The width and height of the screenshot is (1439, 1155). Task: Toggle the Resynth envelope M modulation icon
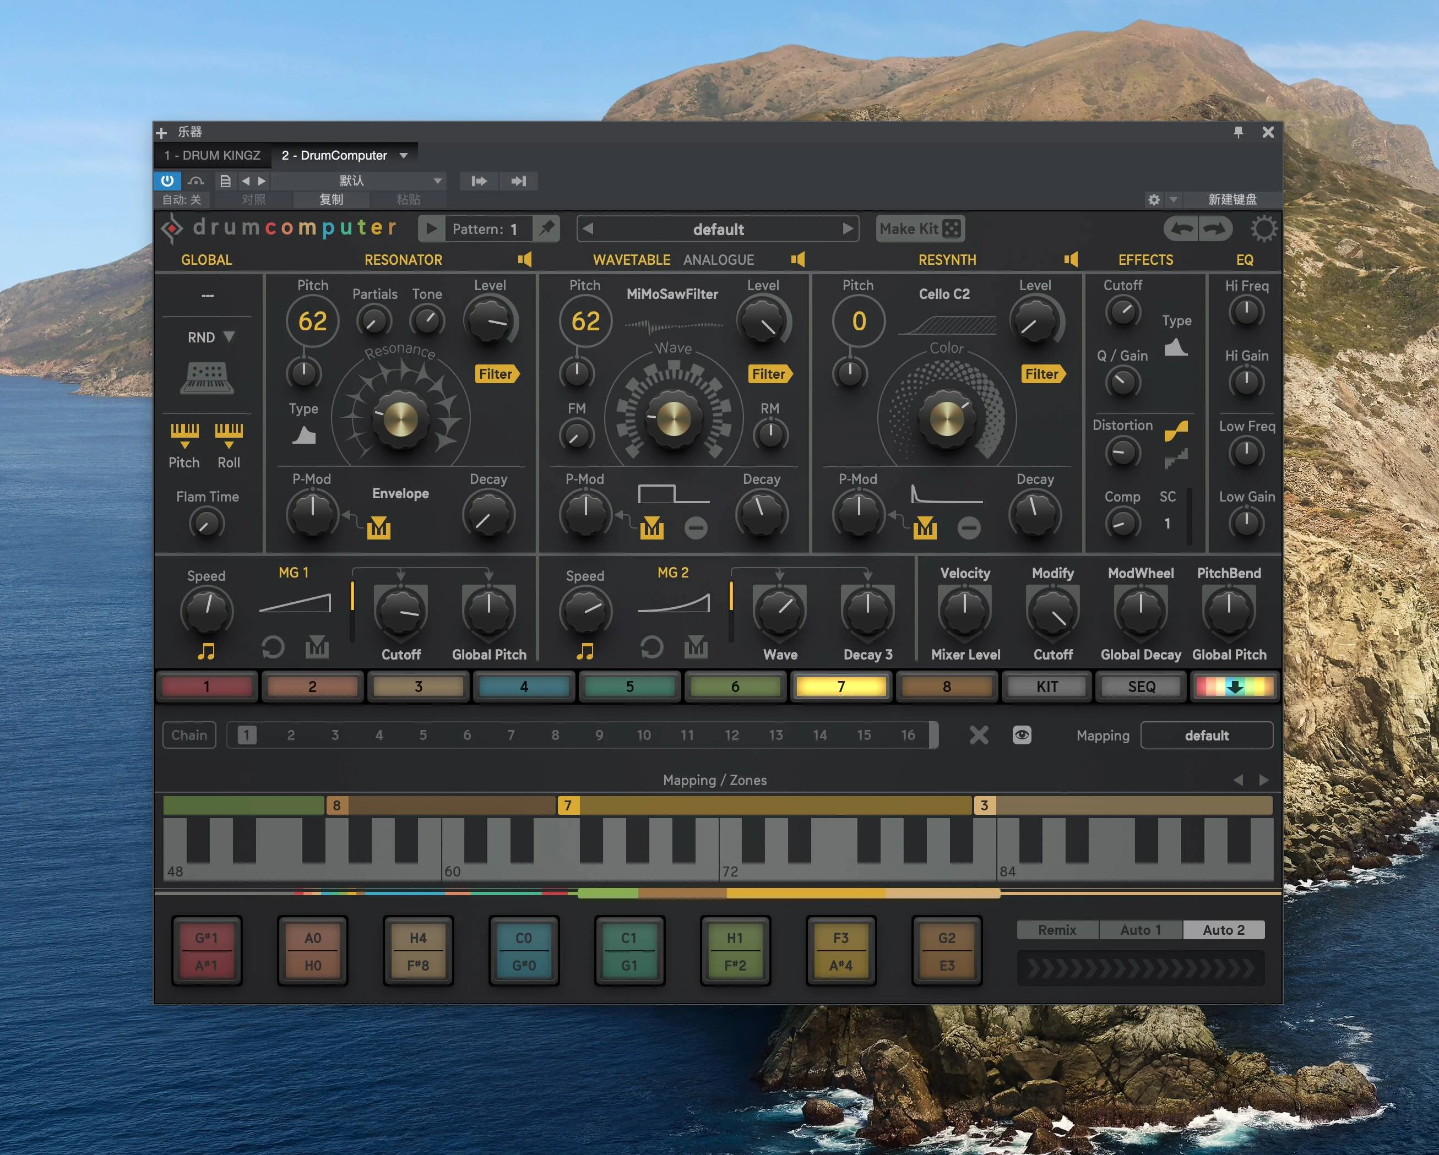925,528
